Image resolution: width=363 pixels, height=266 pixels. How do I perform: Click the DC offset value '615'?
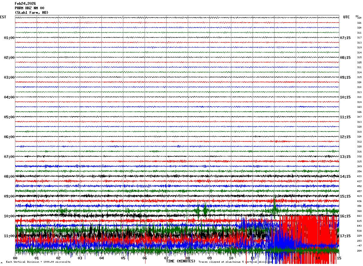pyautogui.click(x=359, y=221)
